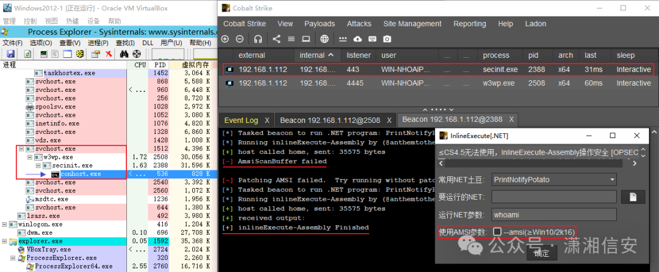The width and height of the screenshot is (659, 272).
Task: Collapse the w3wp.exe tree node
Action: pyautogui.click(x=30, y=157)
